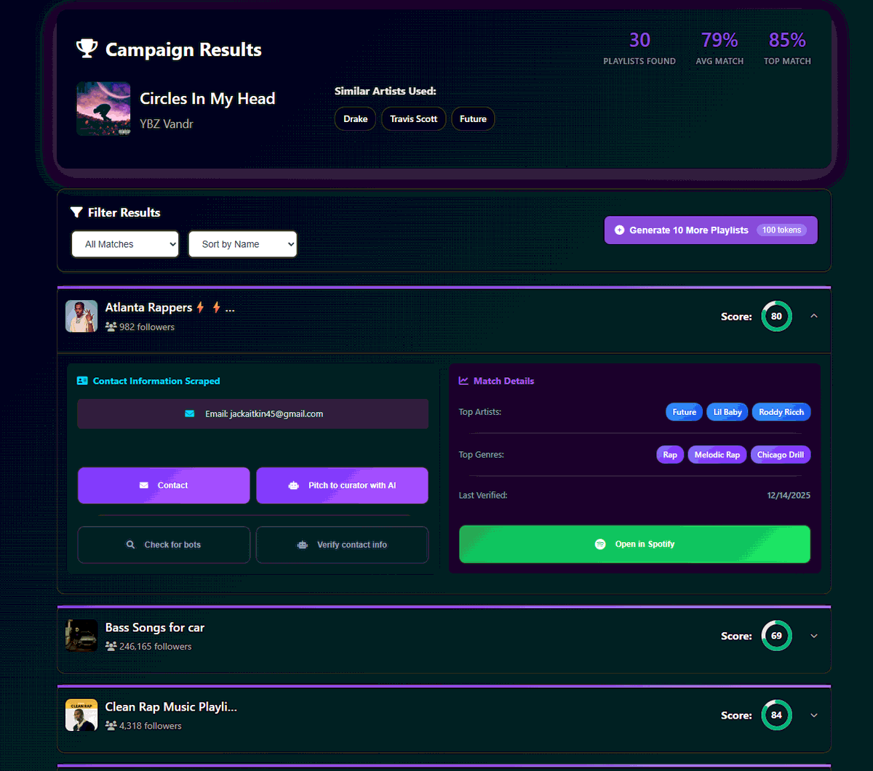Click the Circles In My Head album cover
The image size is (873, 771).
103,109
